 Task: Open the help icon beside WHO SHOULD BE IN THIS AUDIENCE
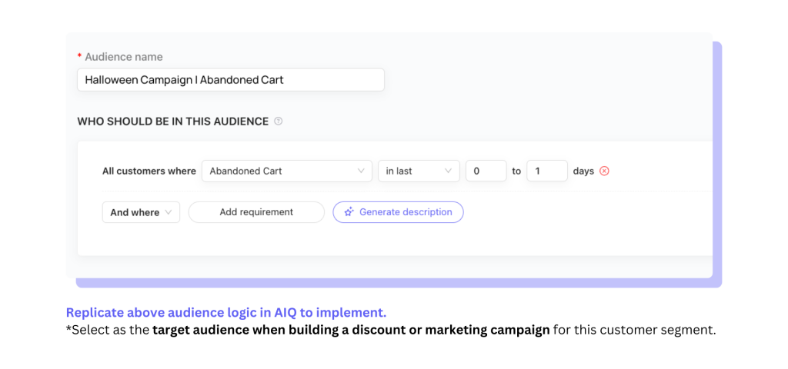click(279, 121)
